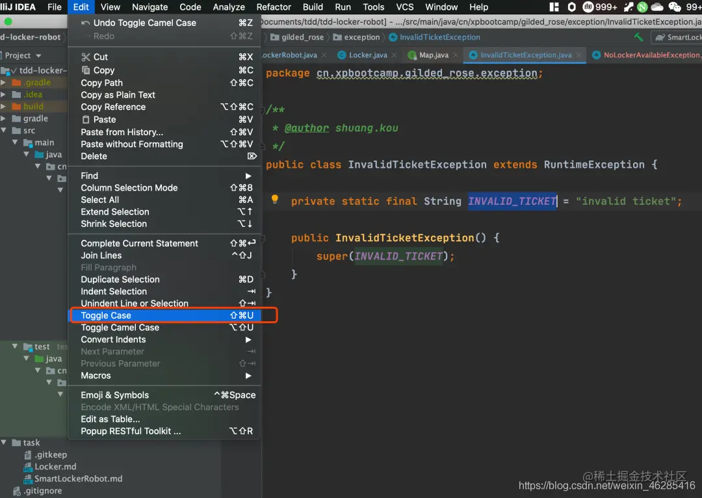
Task: Collapse the task folder
Action: pyautogui.click(x=4, y=443)
